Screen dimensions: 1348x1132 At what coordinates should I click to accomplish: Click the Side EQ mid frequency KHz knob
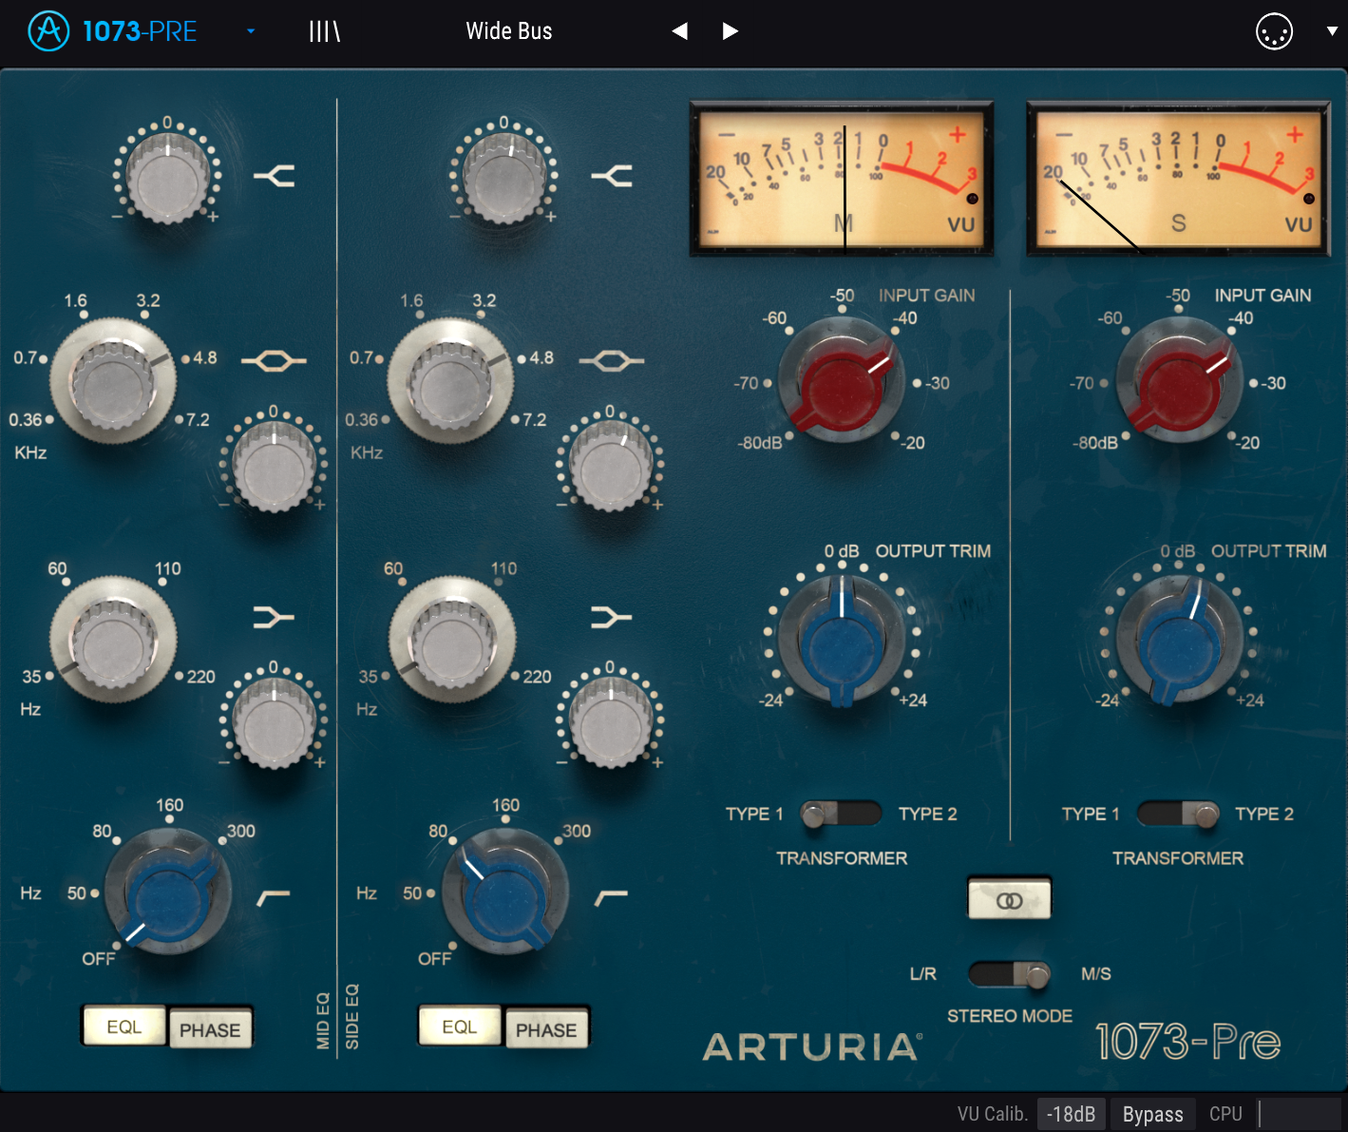click(450, 381)
